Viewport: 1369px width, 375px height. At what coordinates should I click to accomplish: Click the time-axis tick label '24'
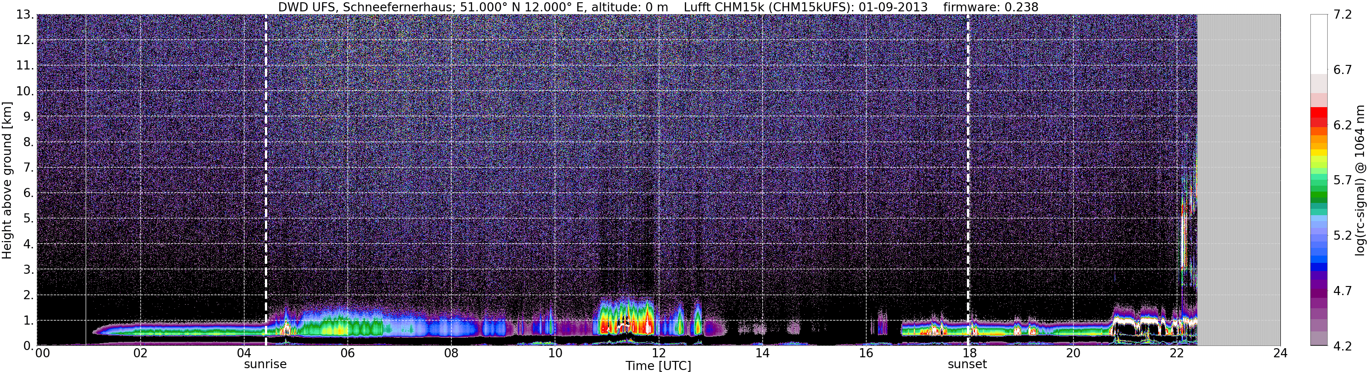click(1280, 353)
